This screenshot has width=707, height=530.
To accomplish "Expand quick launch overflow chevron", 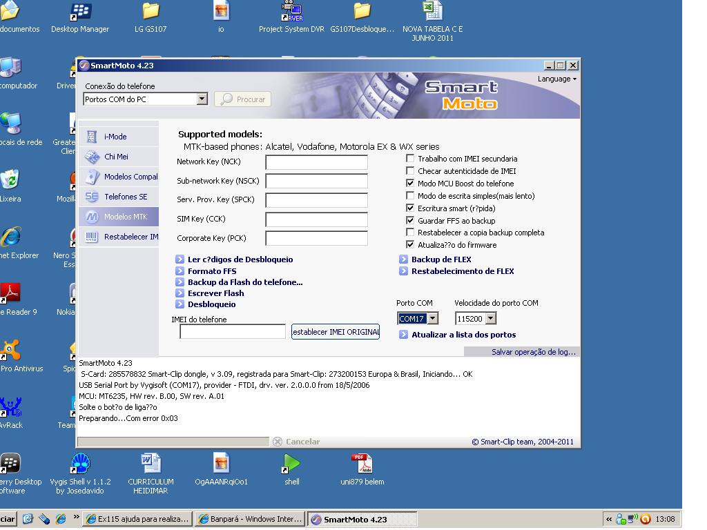I will coord(76,517).
